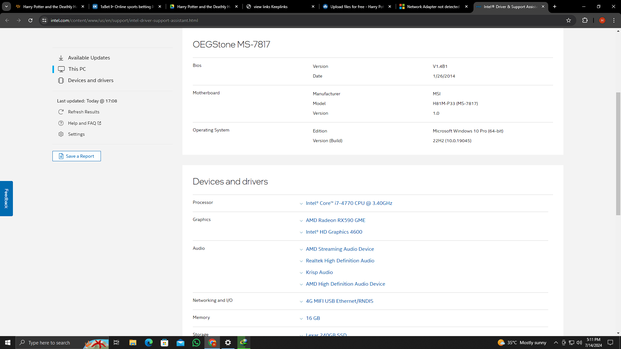Reload the page using the browser refresh icon
The height and width of the screenshot is (349, 621).
pos(30,20)
